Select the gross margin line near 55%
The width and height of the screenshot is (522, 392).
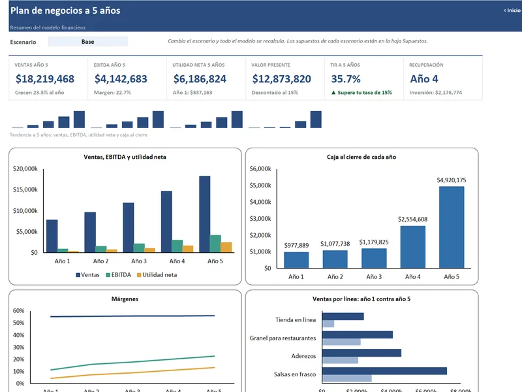pyautogui.click(x=132, y=316)
